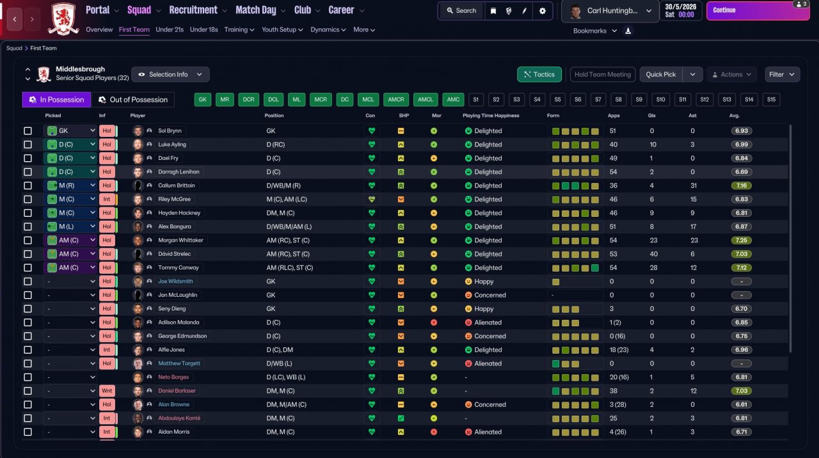Click the Middlesbrough club crest in header
Viewport: 819px width, 458px height.
64,19
